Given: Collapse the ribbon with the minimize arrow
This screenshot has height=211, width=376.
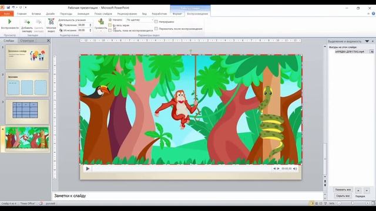Looking at the screenshot, I should tap(368, 13).
